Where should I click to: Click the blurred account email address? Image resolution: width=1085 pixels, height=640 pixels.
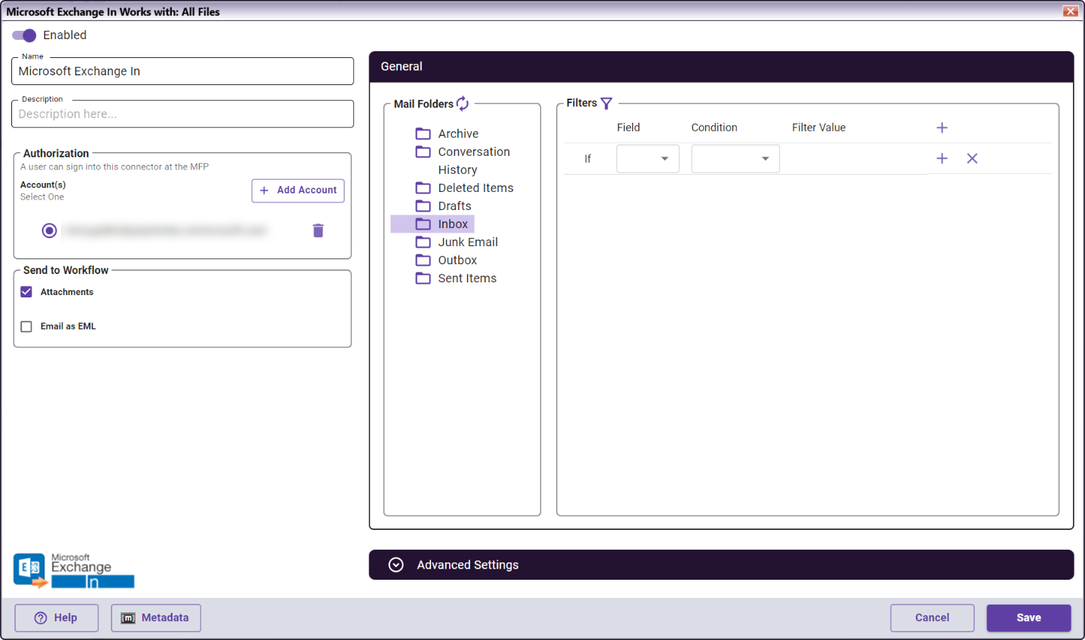pos(165,230)
